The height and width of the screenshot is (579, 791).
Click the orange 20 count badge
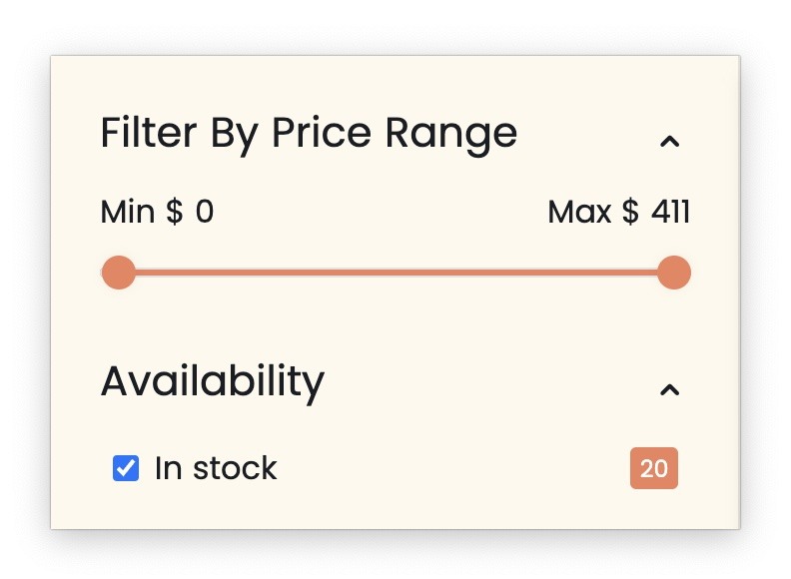[654, 468]
